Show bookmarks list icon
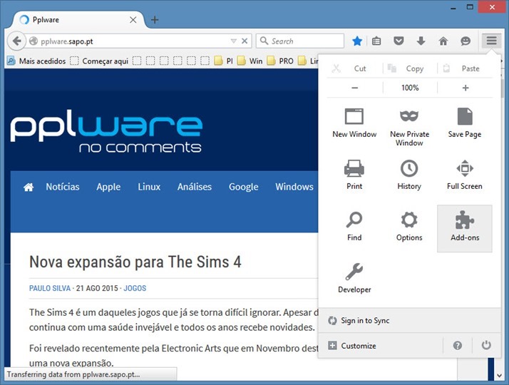The image size is (509, 385). point(376,41)
